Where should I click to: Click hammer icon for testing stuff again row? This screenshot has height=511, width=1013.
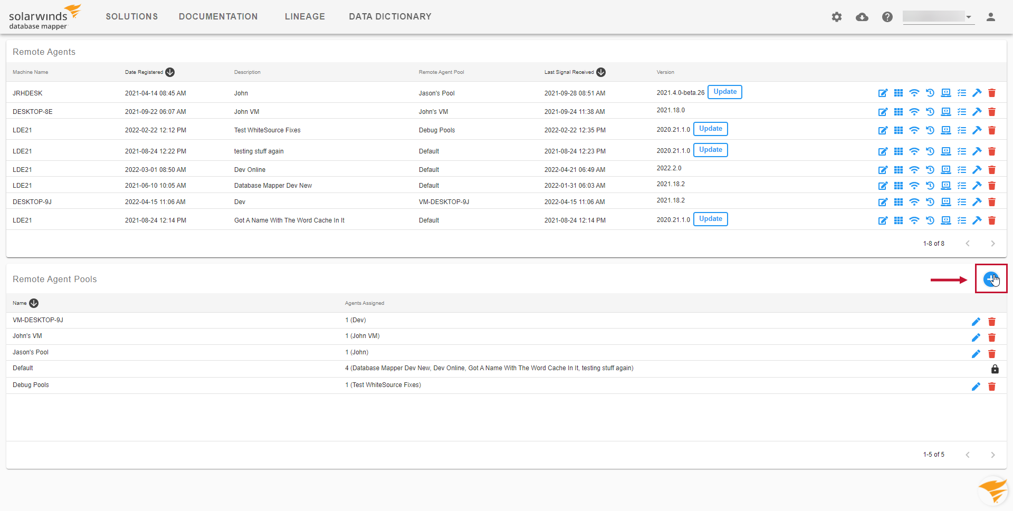pyautogui.click(x=977, y=151)
